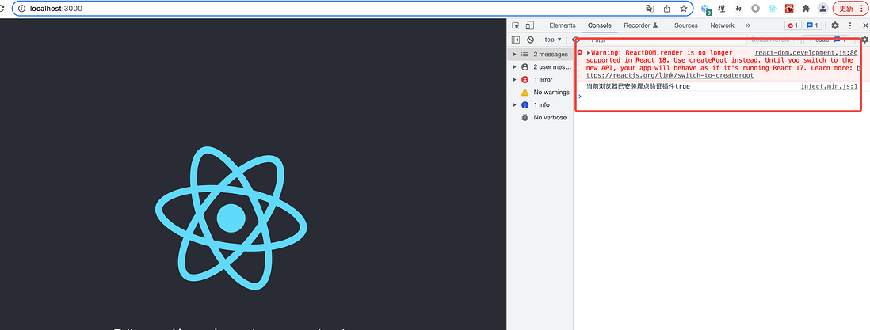Open DevTools settings gear in top bar
Viewport: 870px width, 330px height.
[x=835, y=25]
